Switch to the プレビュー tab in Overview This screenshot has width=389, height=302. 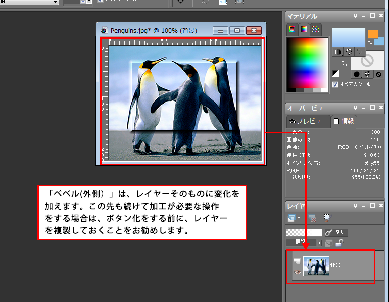(308, 121)
